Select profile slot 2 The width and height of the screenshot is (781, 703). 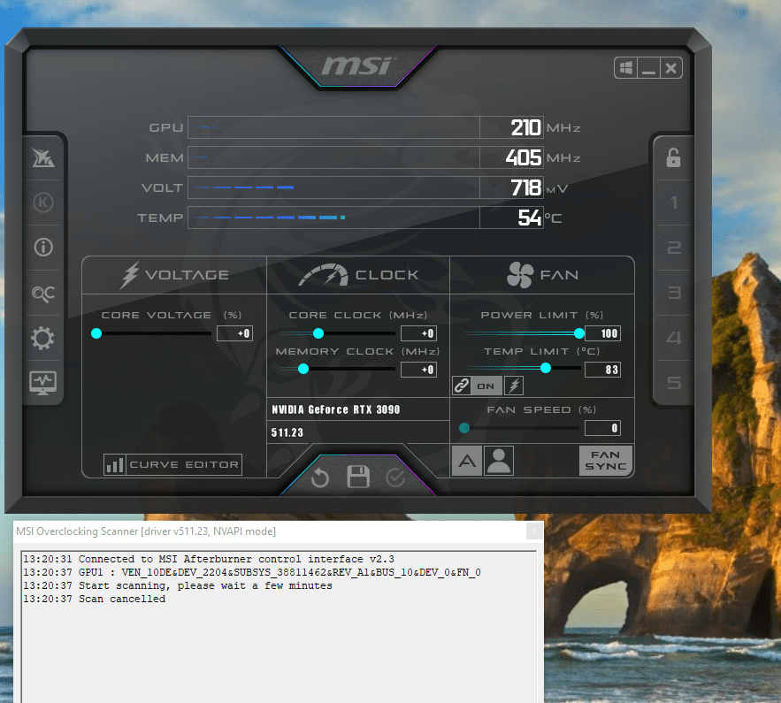(674, 248)
